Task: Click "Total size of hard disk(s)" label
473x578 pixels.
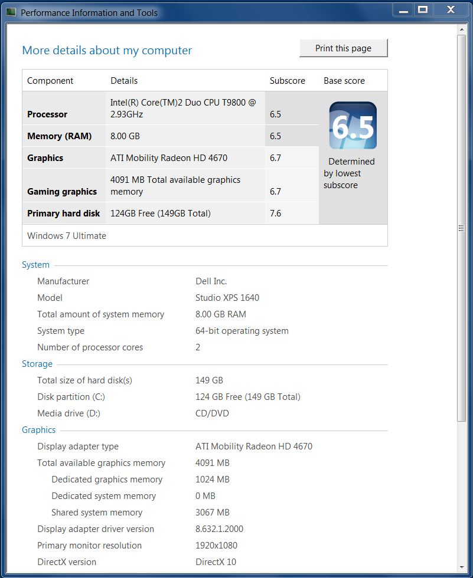Action: click(x=84, y=380)
